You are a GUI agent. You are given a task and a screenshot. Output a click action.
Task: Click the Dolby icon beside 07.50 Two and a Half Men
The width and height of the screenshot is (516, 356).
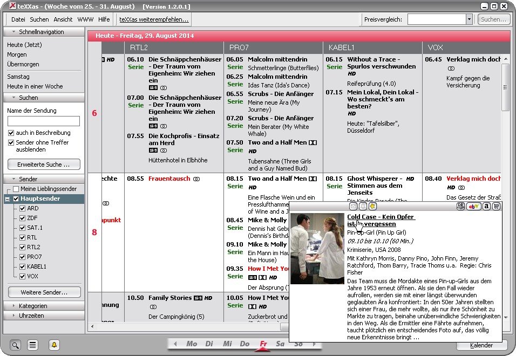pyautogui.click(x=313, y=142)
